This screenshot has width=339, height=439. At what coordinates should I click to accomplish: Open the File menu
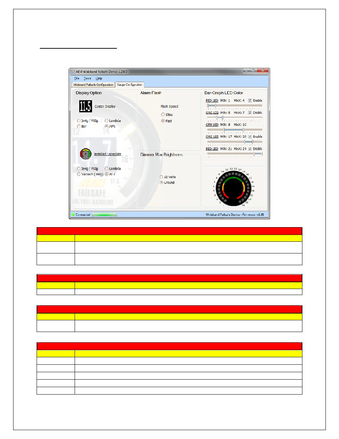77,79
